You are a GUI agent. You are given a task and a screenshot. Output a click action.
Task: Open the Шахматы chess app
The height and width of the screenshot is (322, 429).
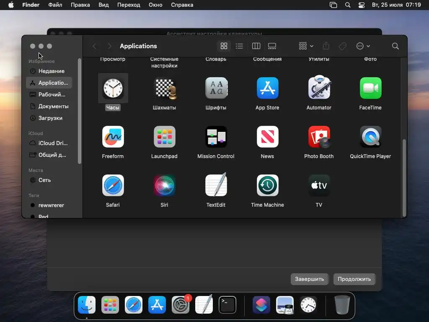tap(164, 88)
